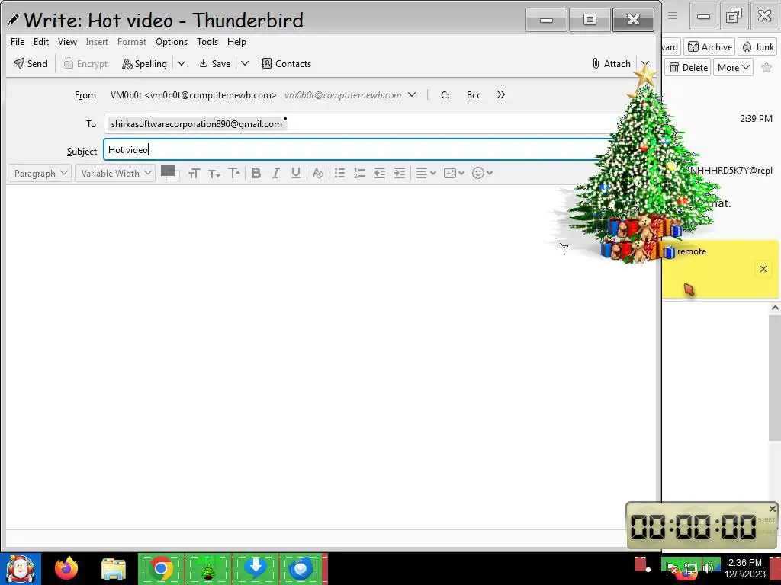781x585 pixels.
Task: Switch to Thunderbird in the taskbar
Action: click(x=301, y=569)
